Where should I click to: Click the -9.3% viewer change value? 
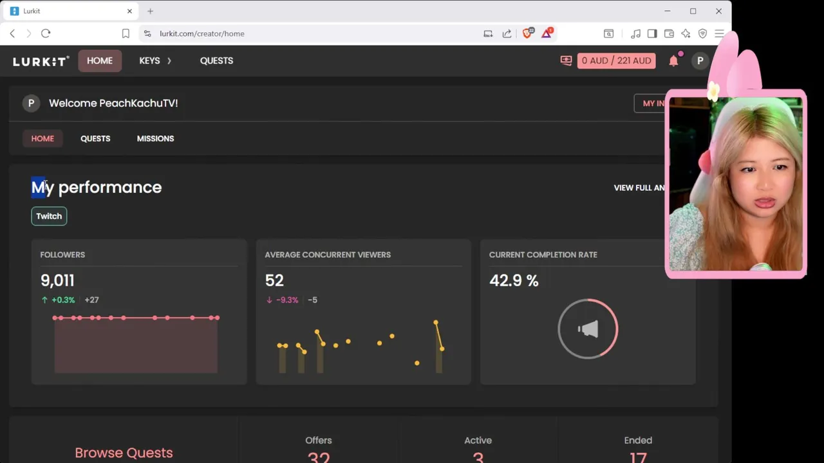coord(287,300)
